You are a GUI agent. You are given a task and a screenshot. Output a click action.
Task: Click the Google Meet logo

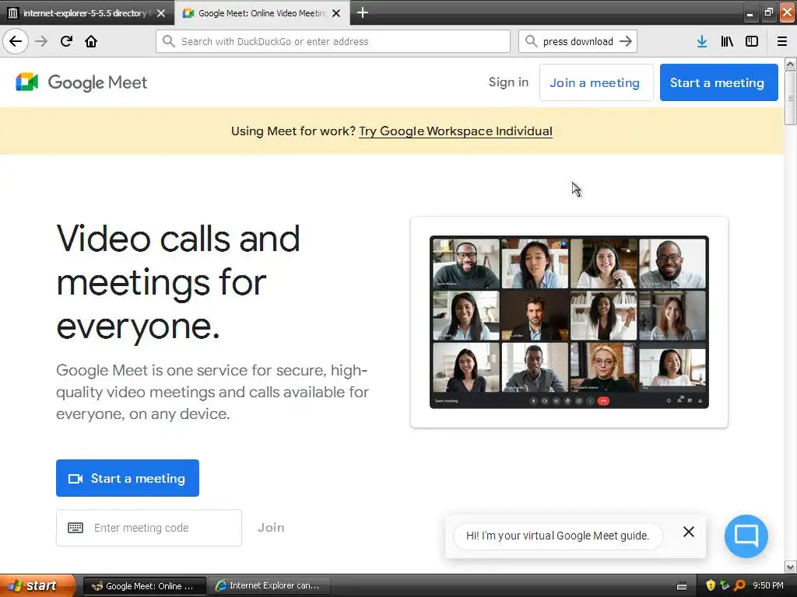pos(81,82)
